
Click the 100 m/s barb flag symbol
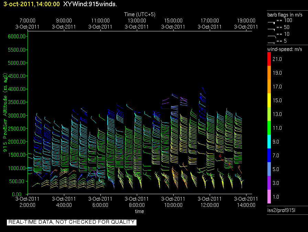[271, 21]
